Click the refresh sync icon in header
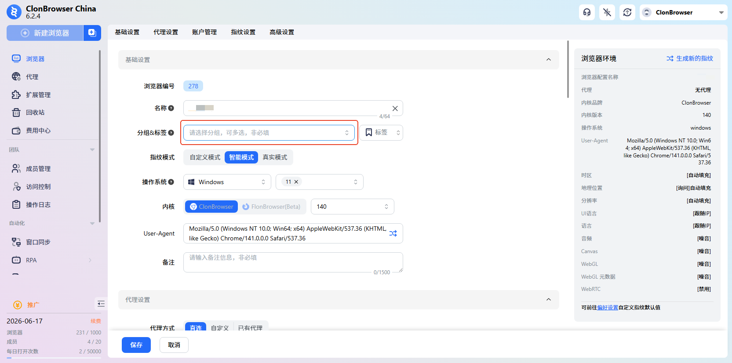This screenshot has width=732, height=363. pyautogui.click(x=627, y=12)
